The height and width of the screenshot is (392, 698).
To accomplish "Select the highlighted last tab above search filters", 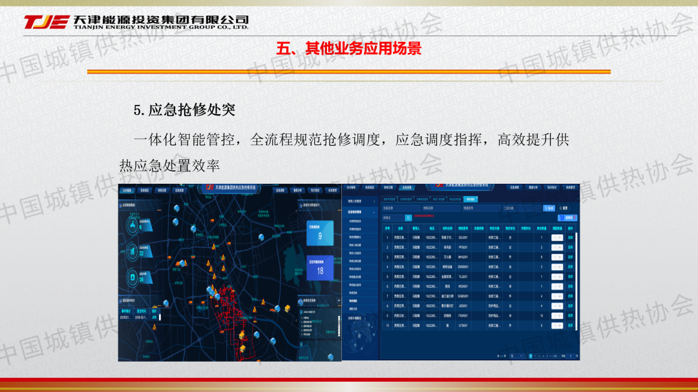I will (471, 200).
